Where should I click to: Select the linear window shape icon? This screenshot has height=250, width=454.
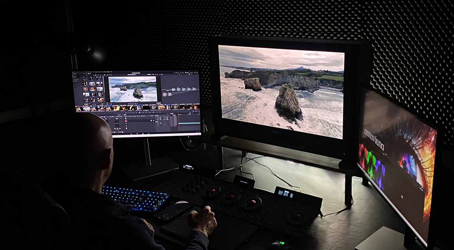[x=126, y=119]
